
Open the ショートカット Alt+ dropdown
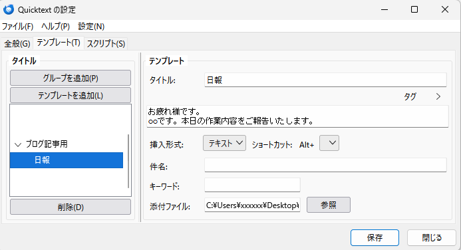329,143
